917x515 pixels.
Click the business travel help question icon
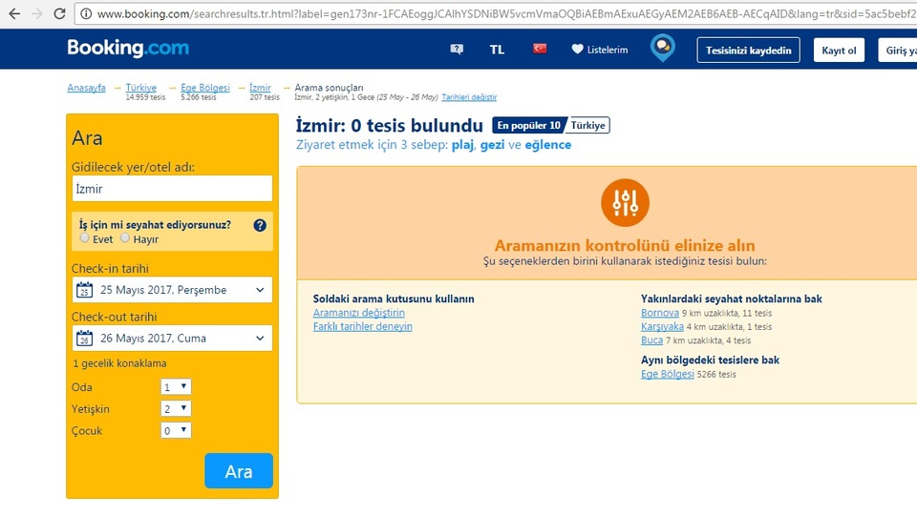[260, 226]
